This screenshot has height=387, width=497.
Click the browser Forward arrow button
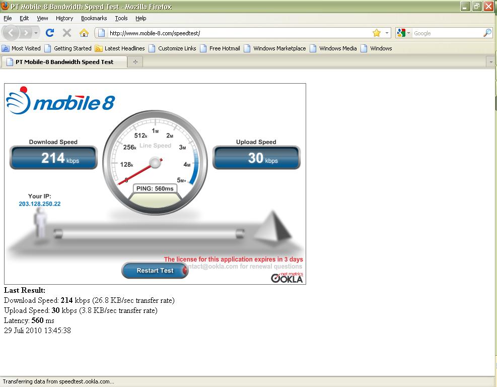point(26,33)
